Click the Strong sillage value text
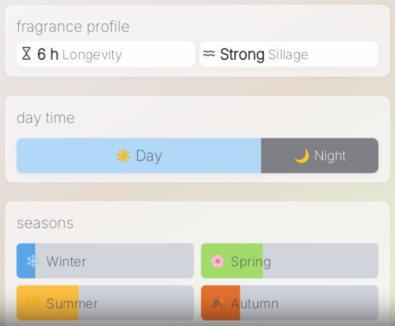Screen dimensions: 395x326 [242, 55]
